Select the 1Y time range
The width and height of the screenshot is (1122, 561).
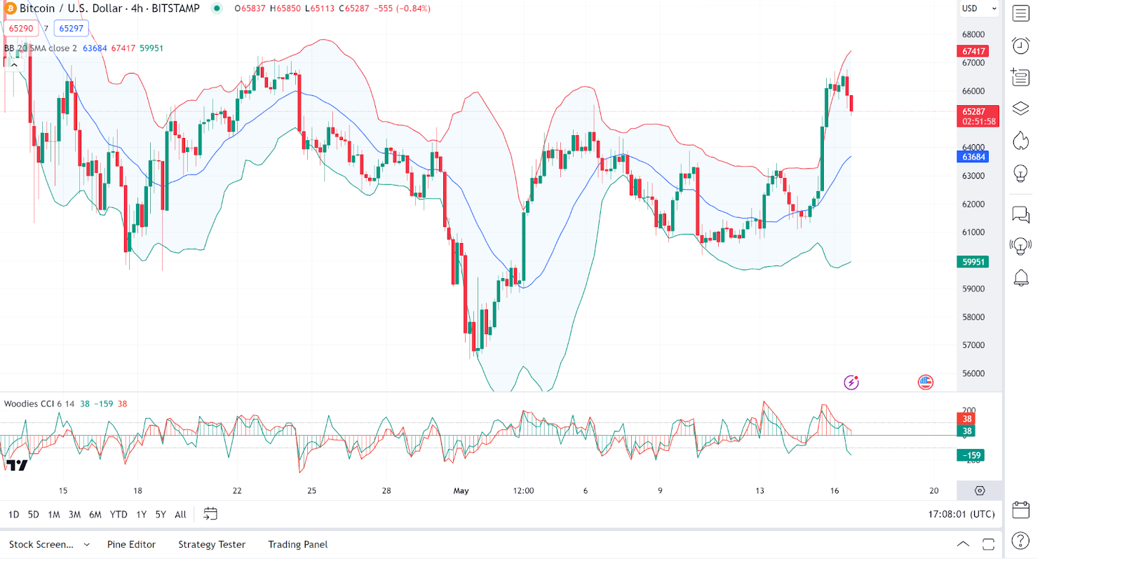click(x=142, y=514)
